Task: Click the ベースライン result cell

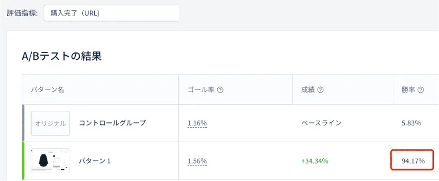Action: [322, 123]
